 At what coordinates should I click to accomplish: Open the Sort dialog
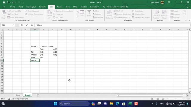[82, 13]
